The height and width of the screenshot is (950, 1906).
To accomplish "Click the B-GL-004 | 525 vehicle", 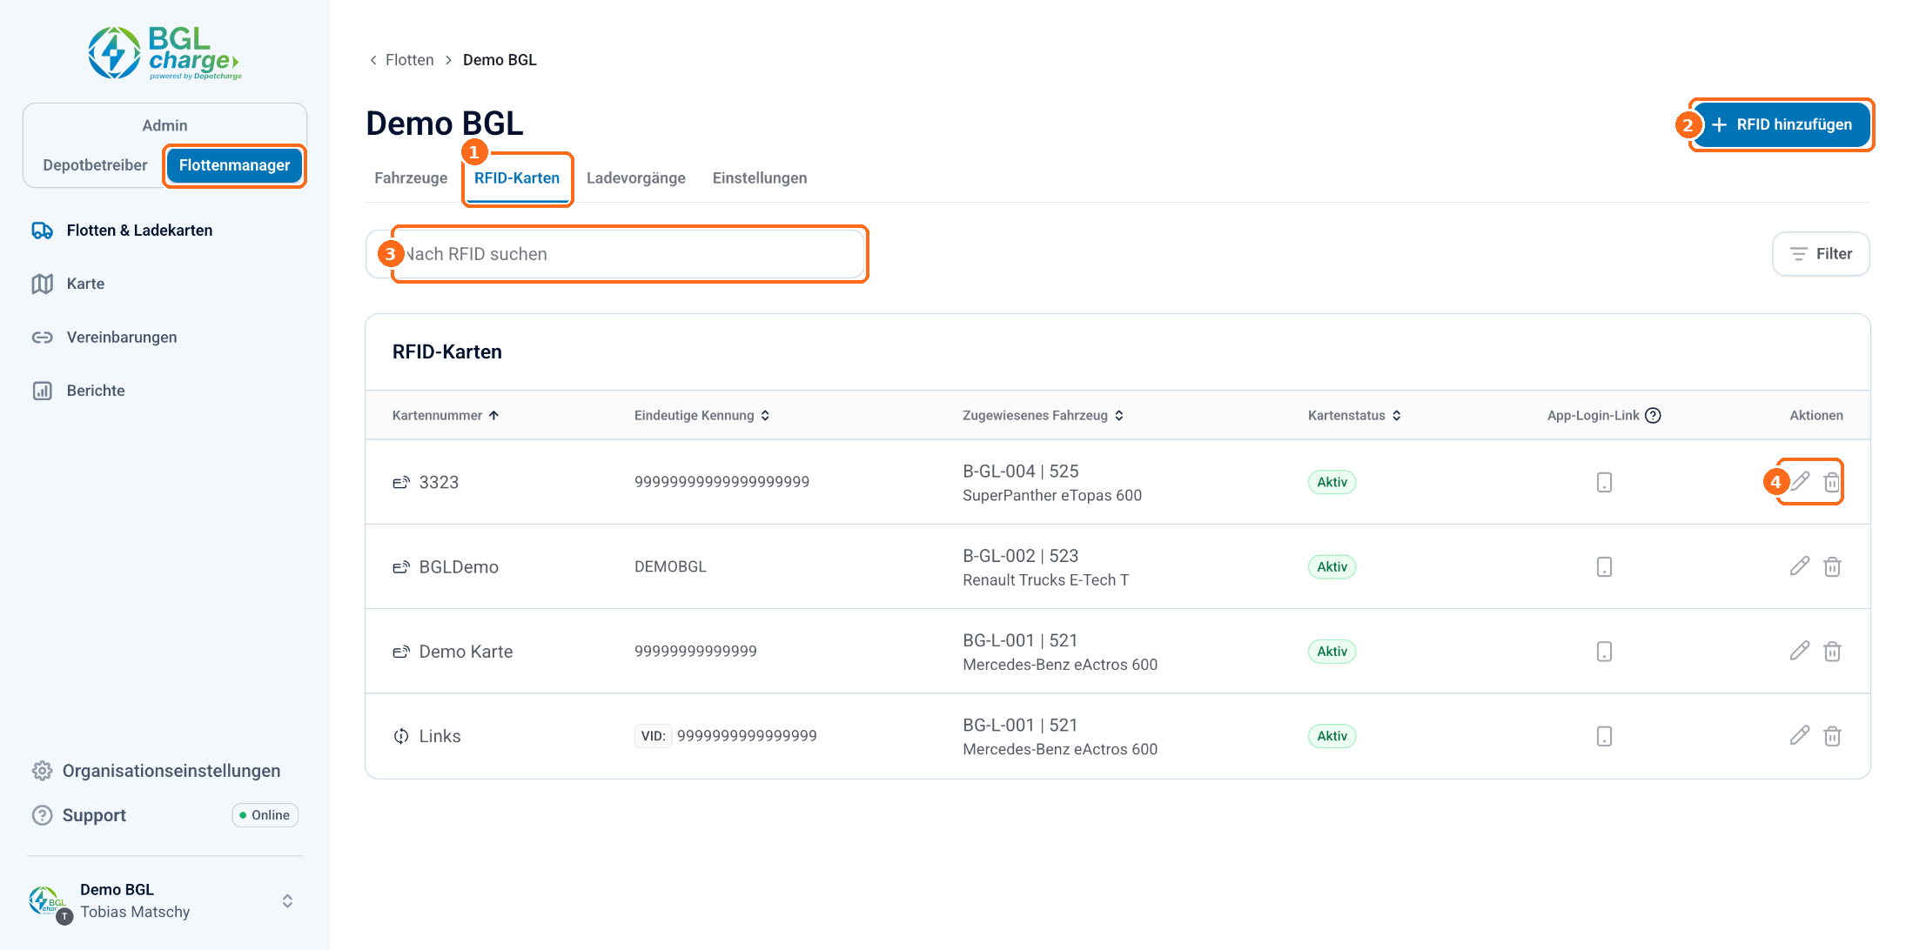I will coord(1020,472).
